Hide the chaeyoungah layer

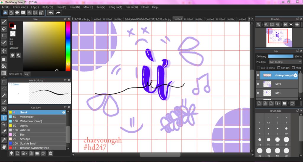click(x=258, y=75)
